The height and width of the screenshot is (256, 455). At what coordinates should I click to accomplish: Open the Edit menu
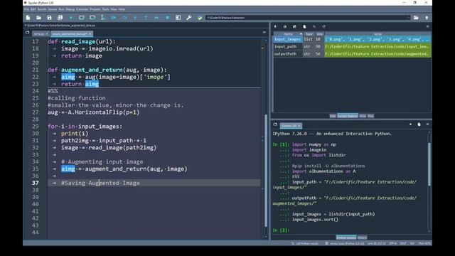pos(33,9)
